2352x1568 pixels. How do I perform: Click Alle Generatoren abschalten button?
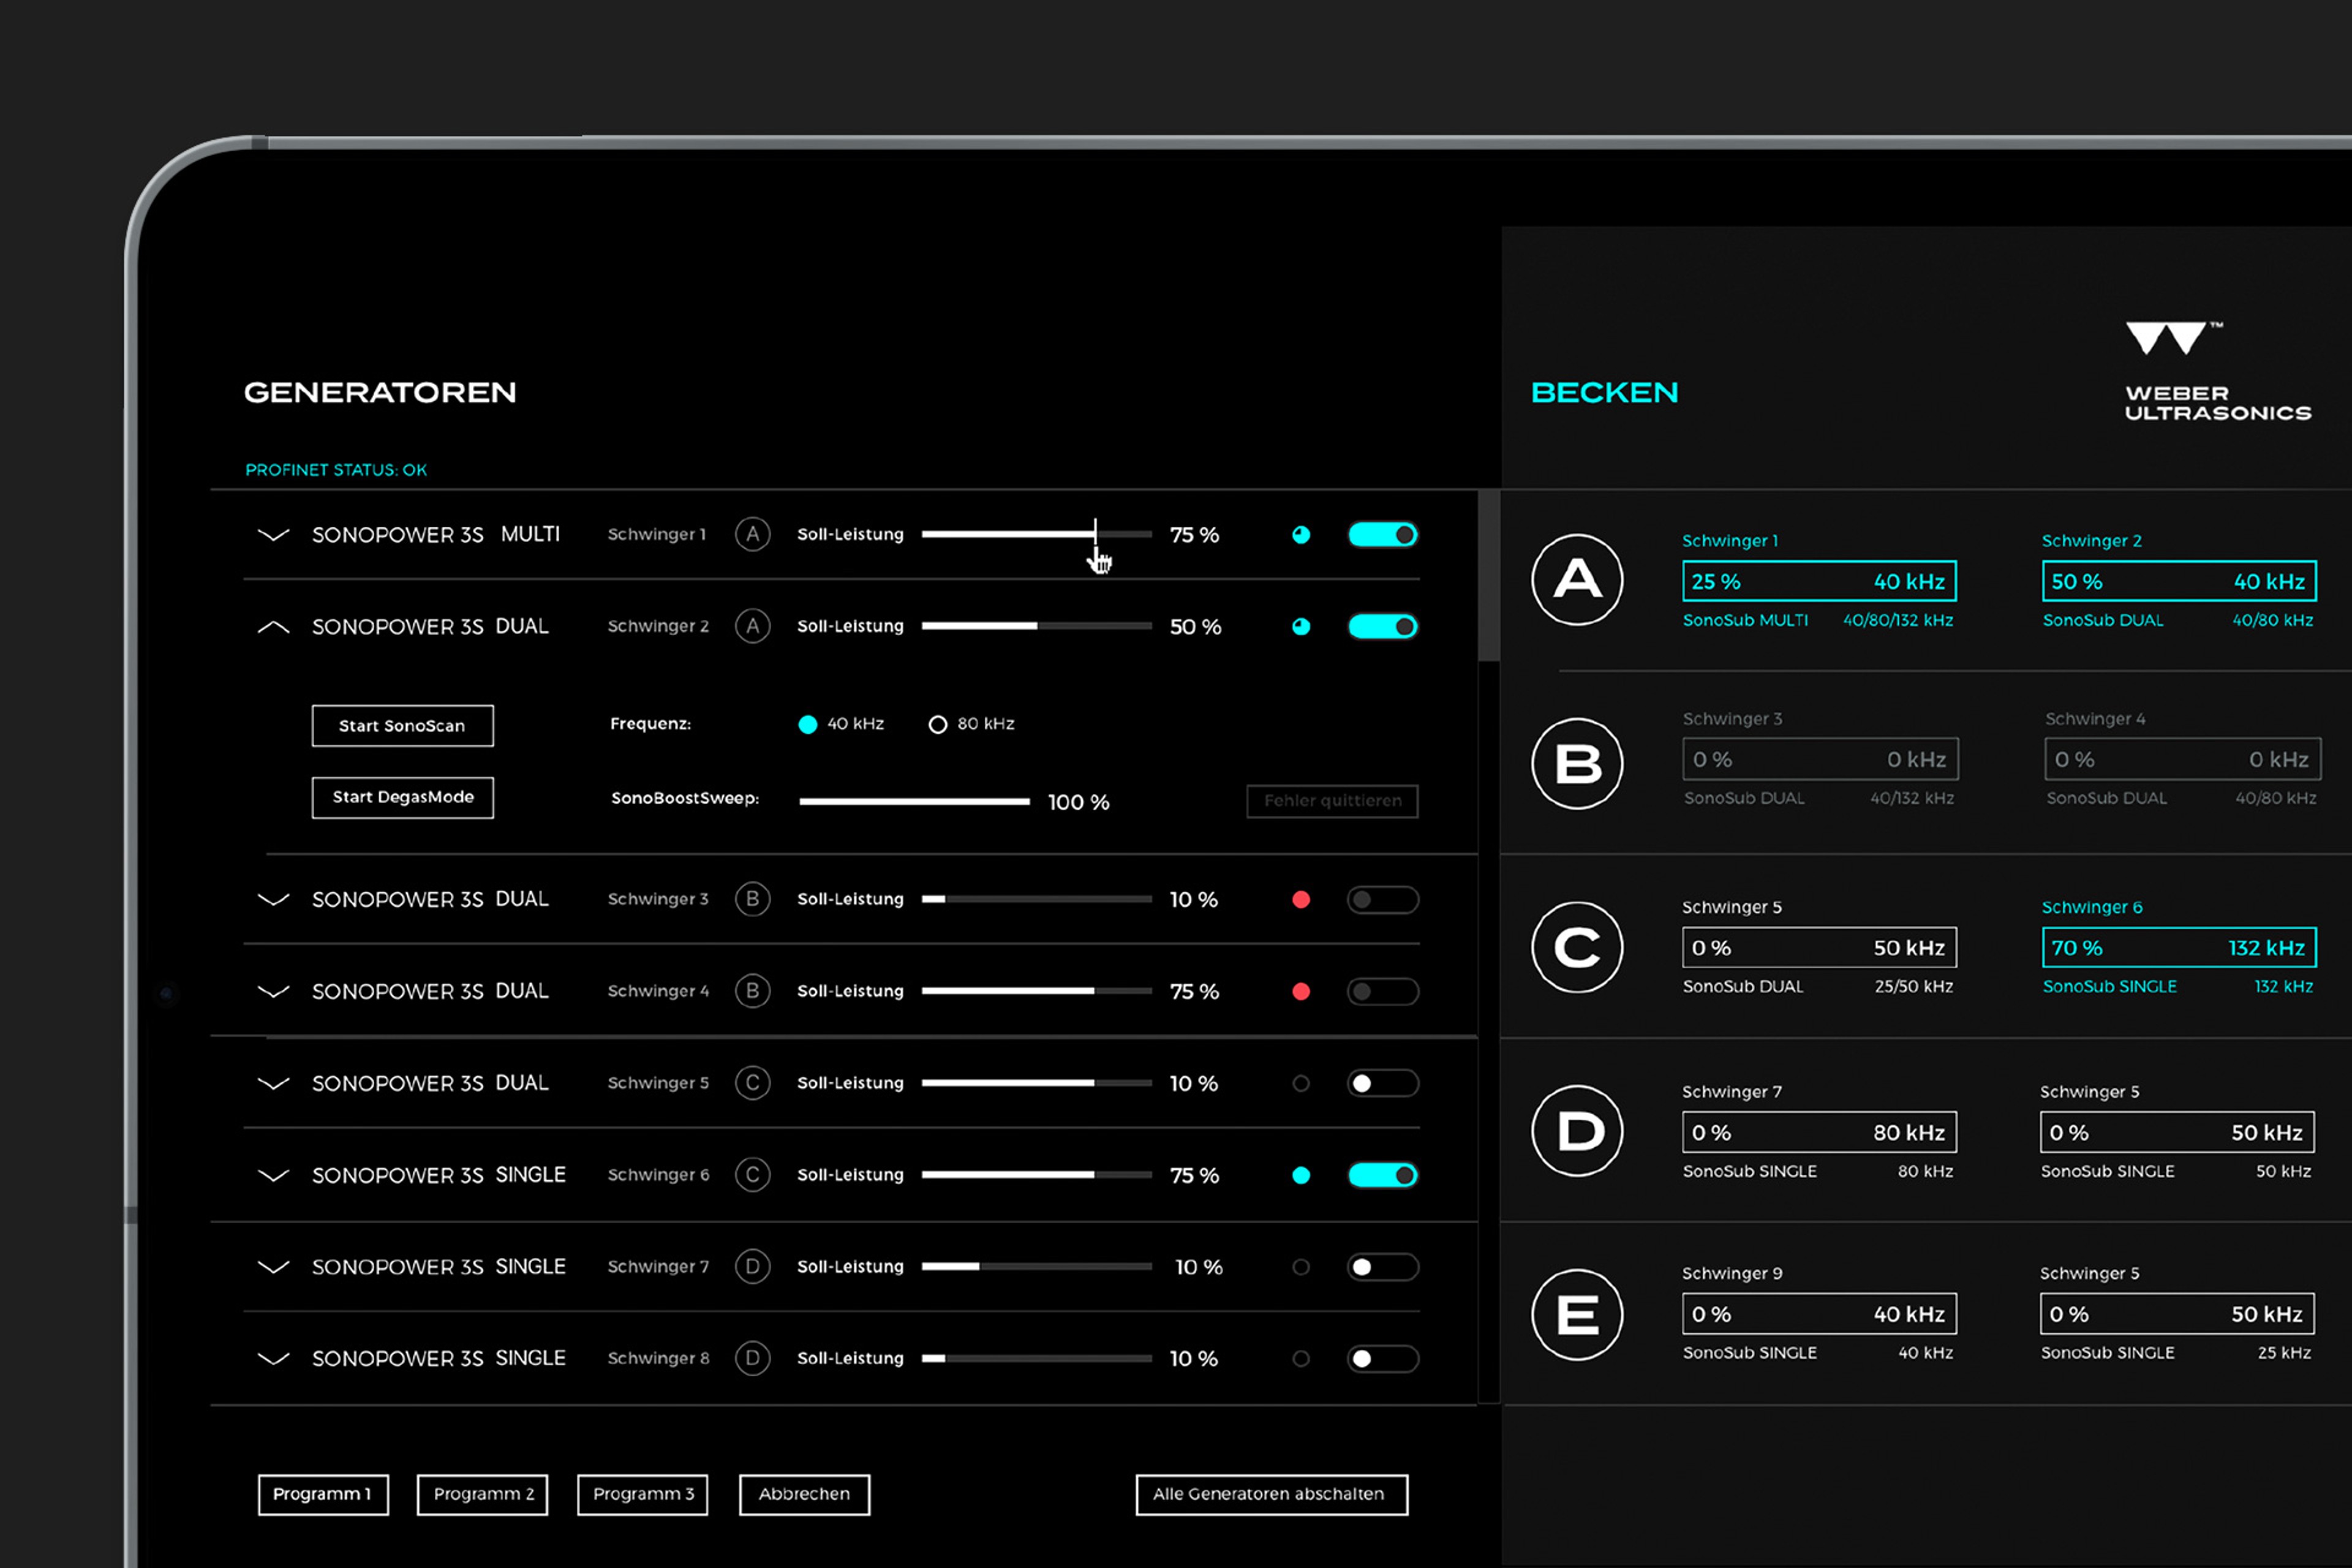1271,1494
